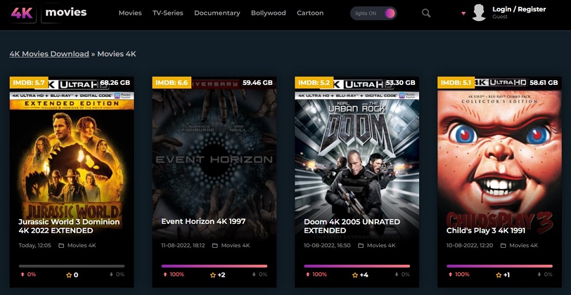
Task: Upvote Child's Play 3 with red arrow
Action: point(451,274)
